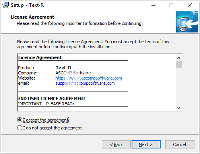This screenshot has height=154, width=200.
Task: Select "I accept the agreement" radio button
Action: point(19,120)
